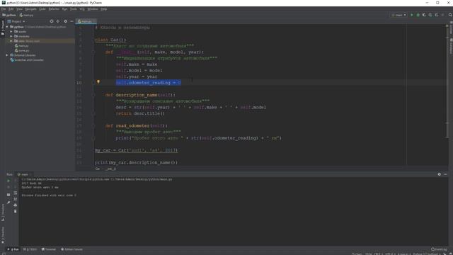This screenshot has height=255, width=453.
Task: Expand the venv library root folder
Action: [11, 41]
